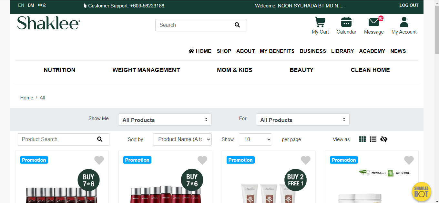Open the NEWS menu
The height and width of the screenshot is (203, 439).
click(398, 51)
